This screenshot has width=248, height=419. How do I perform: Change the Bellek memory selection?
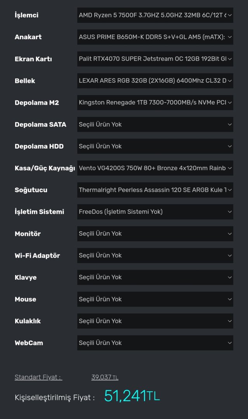click(x=155, y=81)
